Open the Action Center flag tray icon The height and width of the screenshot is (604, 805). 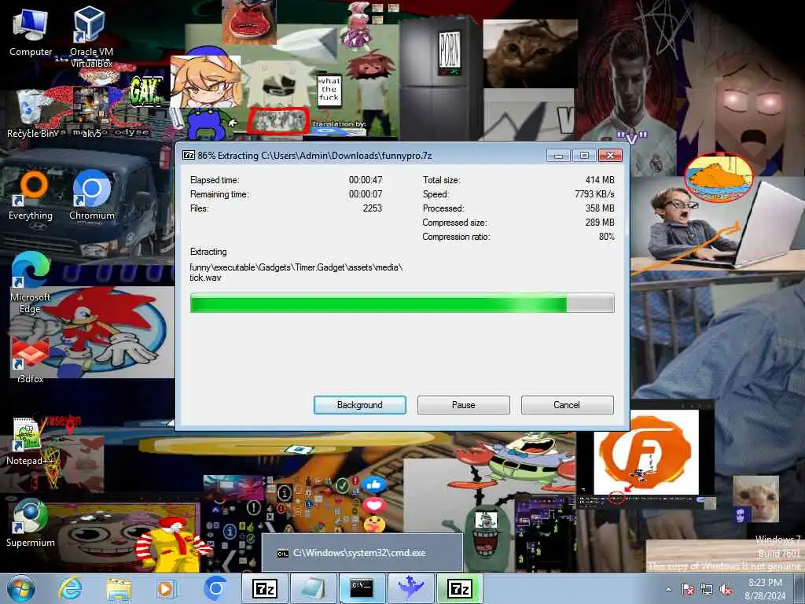(687, 589)
